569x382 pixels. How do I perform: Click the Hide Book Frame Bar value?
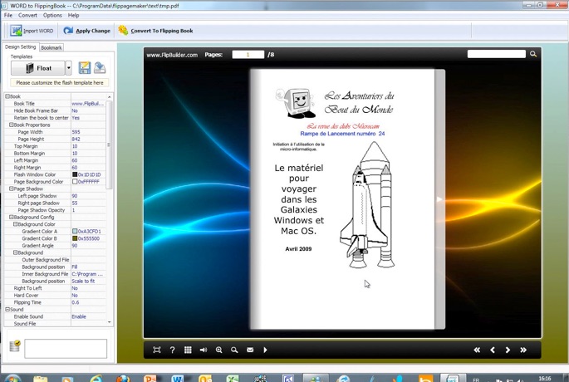click(x=88, y=110)
